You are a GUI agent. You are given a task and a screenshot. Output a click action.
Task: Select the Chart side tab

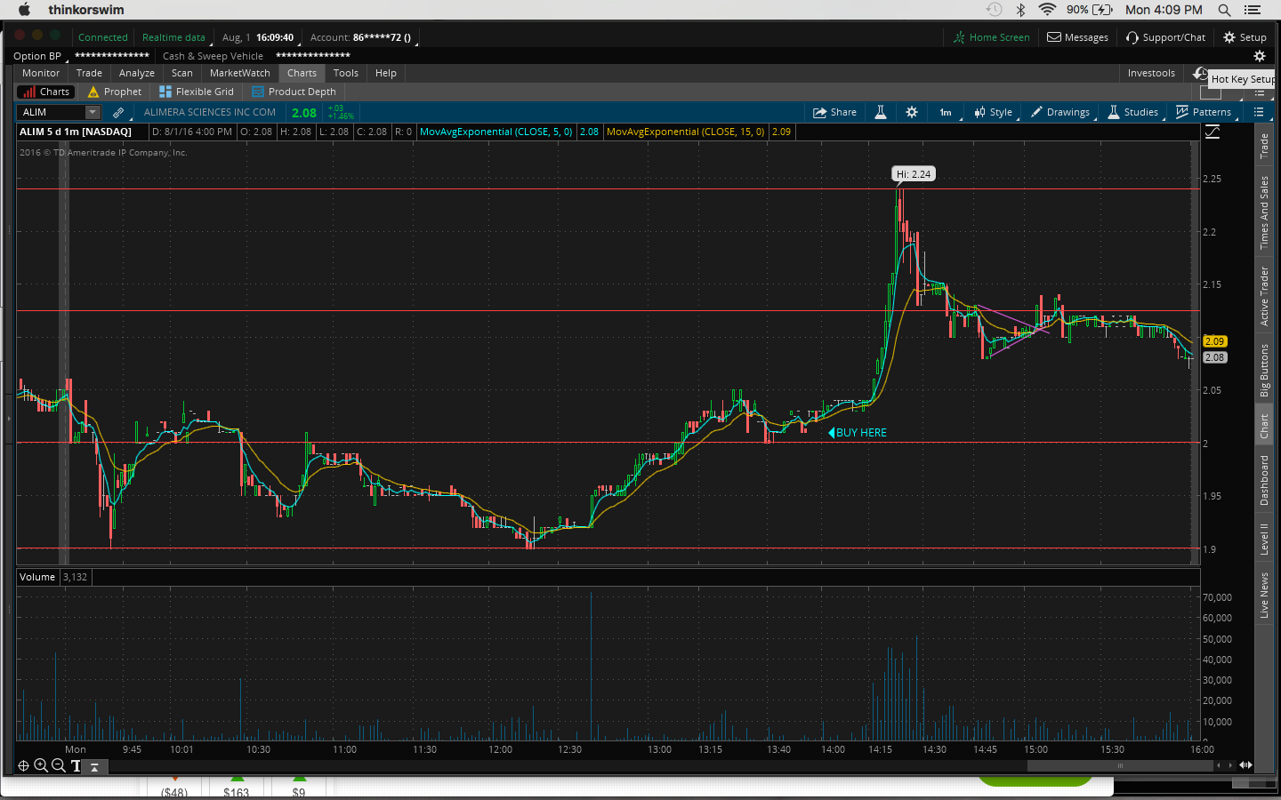coord(1264,426)
